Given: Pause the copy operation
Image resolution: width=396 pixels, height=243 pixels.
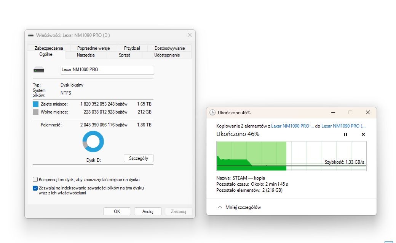Looking at the screenshot, I should pyautogui.click(x=345, y=134).
